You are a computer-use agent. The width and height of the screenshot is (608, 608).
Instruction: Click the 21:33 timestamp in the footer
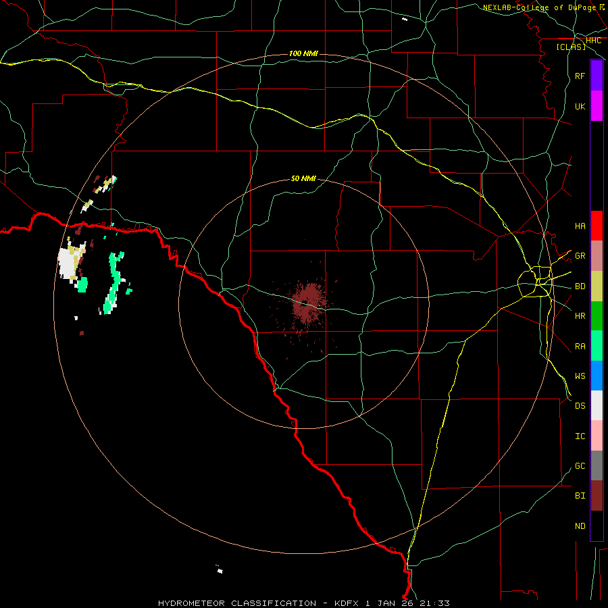coord(436,603)
